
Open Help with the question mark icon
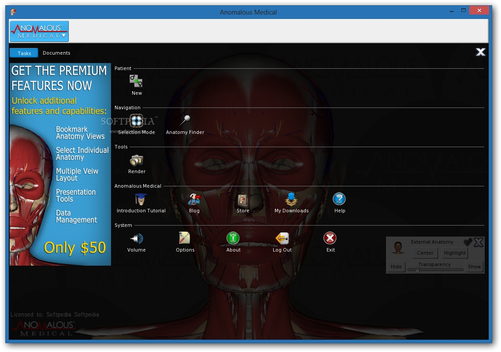click(339, 203)
